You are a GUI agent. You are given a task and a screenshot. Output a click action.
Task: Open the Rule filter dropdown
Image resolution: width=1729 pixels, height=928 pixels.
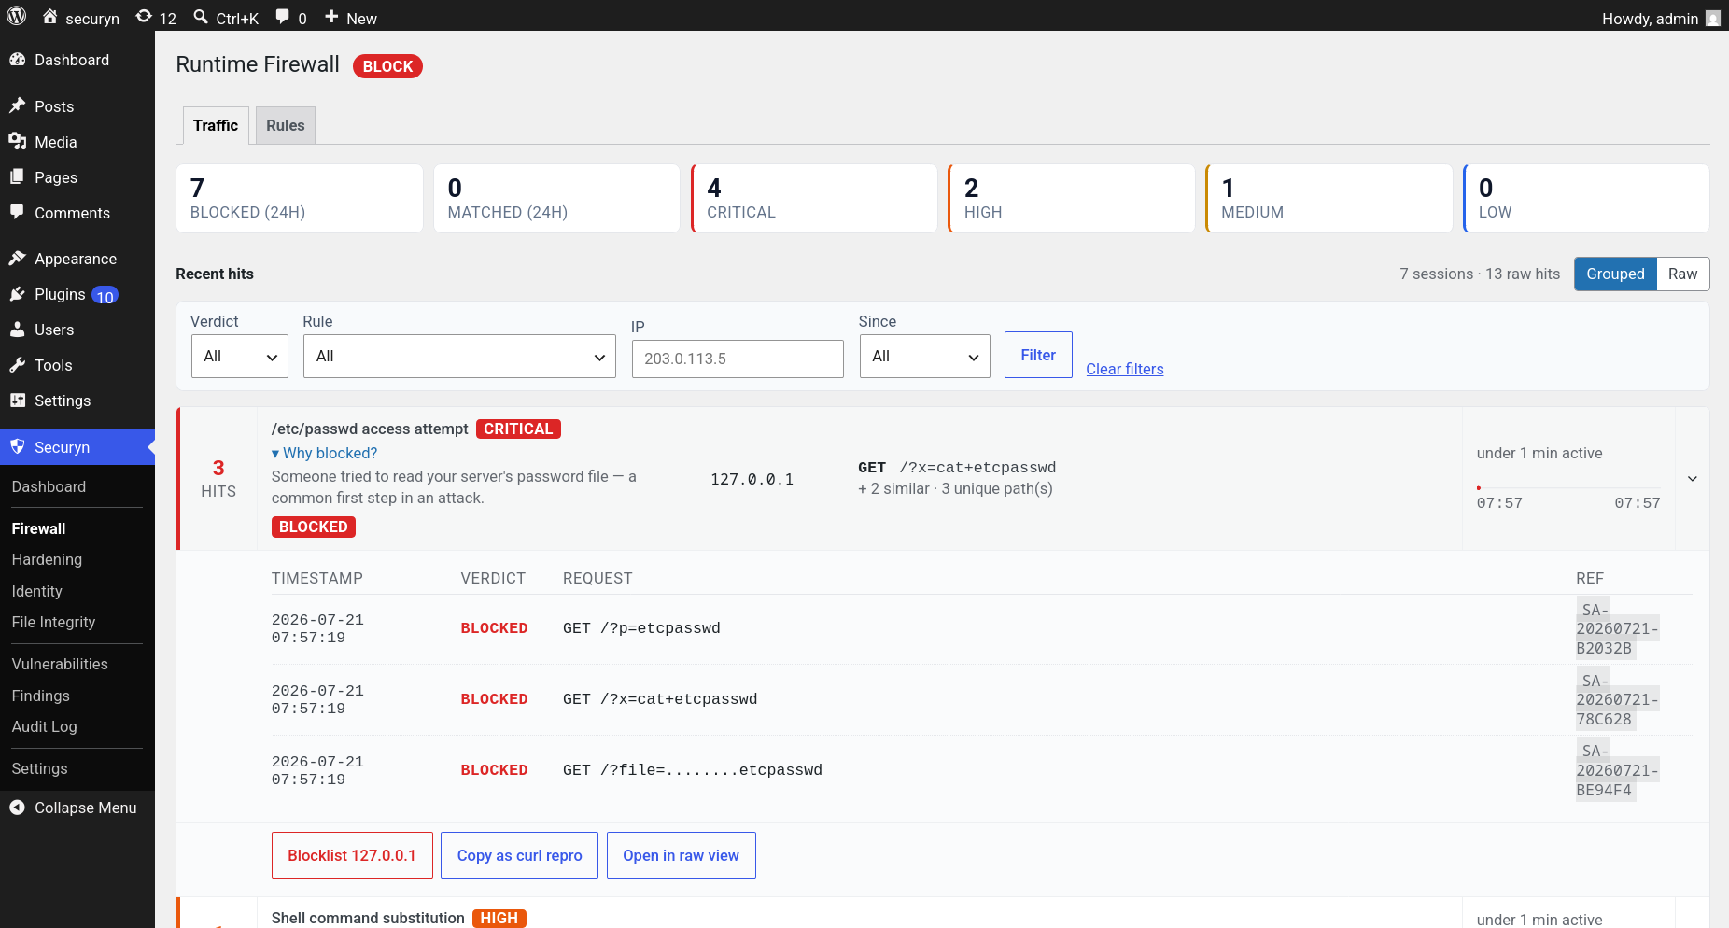(x=459, y=357)
